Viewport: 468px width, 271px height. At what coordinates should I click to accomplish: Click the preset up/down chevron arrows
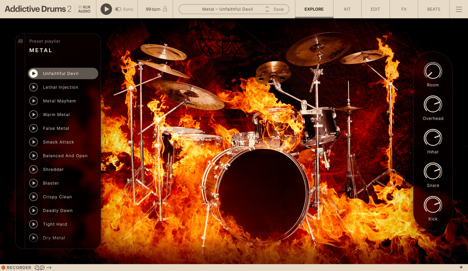tap(267, 9)
